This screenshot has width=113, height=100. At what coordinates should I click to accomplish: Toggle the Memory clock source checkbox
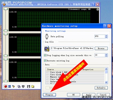47,77
